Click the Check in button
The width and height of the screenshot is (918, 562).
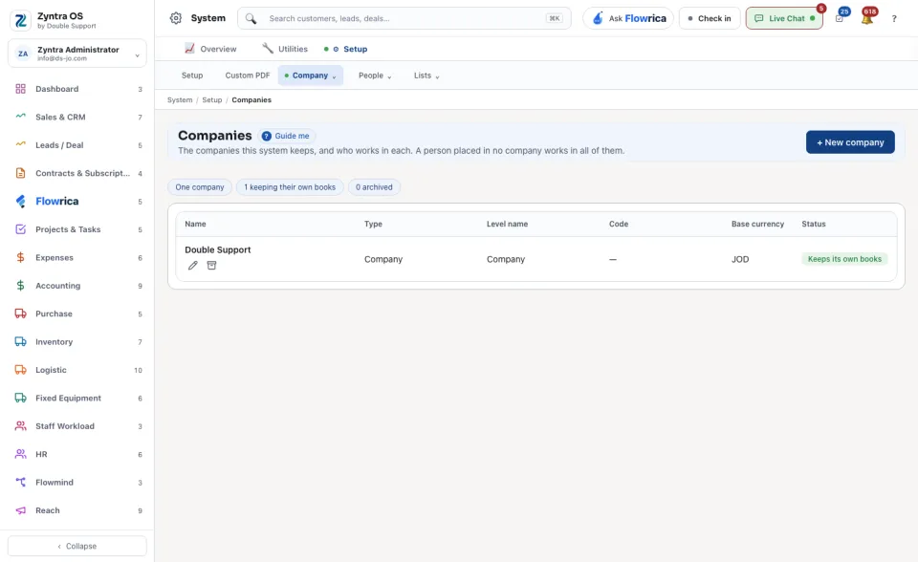pyautogui.click(x=710, y=18)
